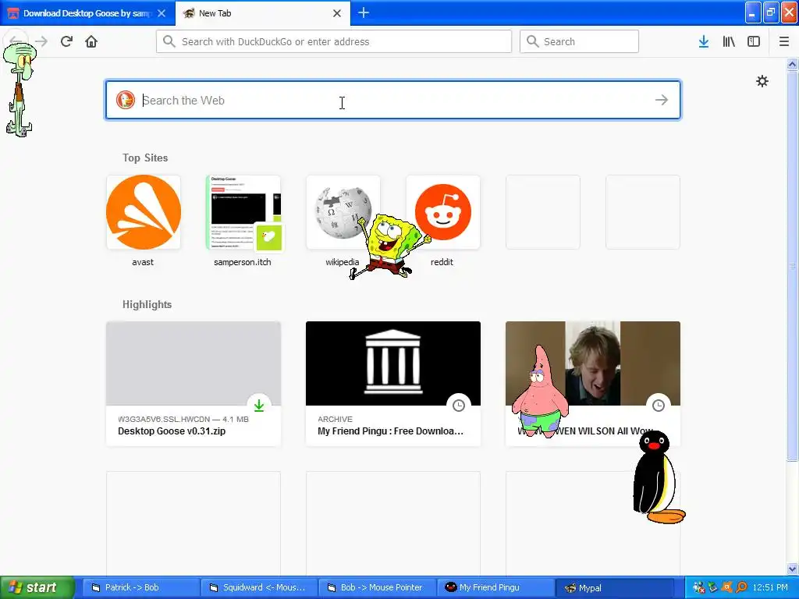Click scrollbar down arrow

793,569
